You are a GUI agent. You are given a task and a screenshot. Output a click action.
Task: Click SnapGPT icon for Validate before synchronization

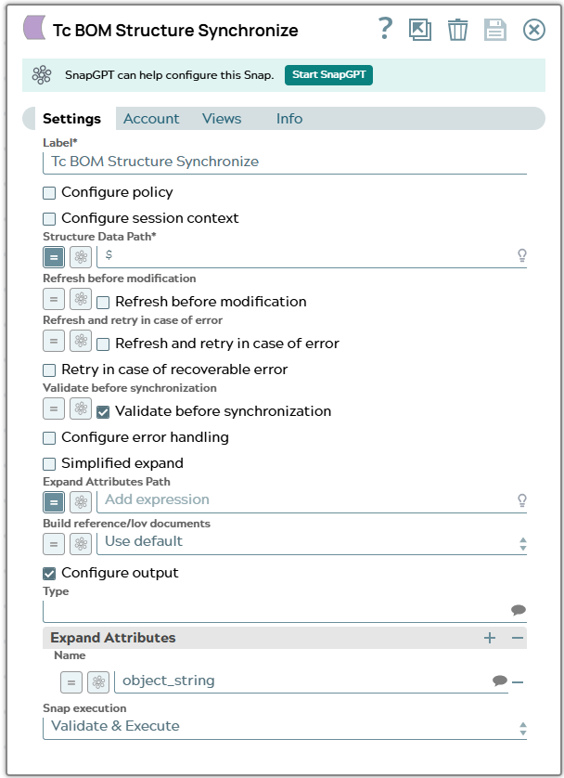coord(81,408)
